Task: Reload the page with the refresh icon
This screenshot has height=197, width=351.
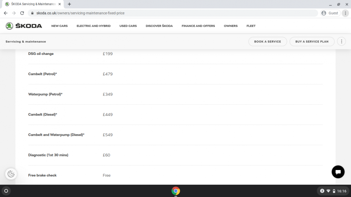Action: click(x=22, y=13)
